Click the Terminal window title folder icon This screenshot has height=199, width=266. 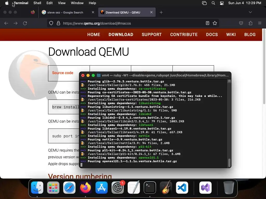[98, 75]
